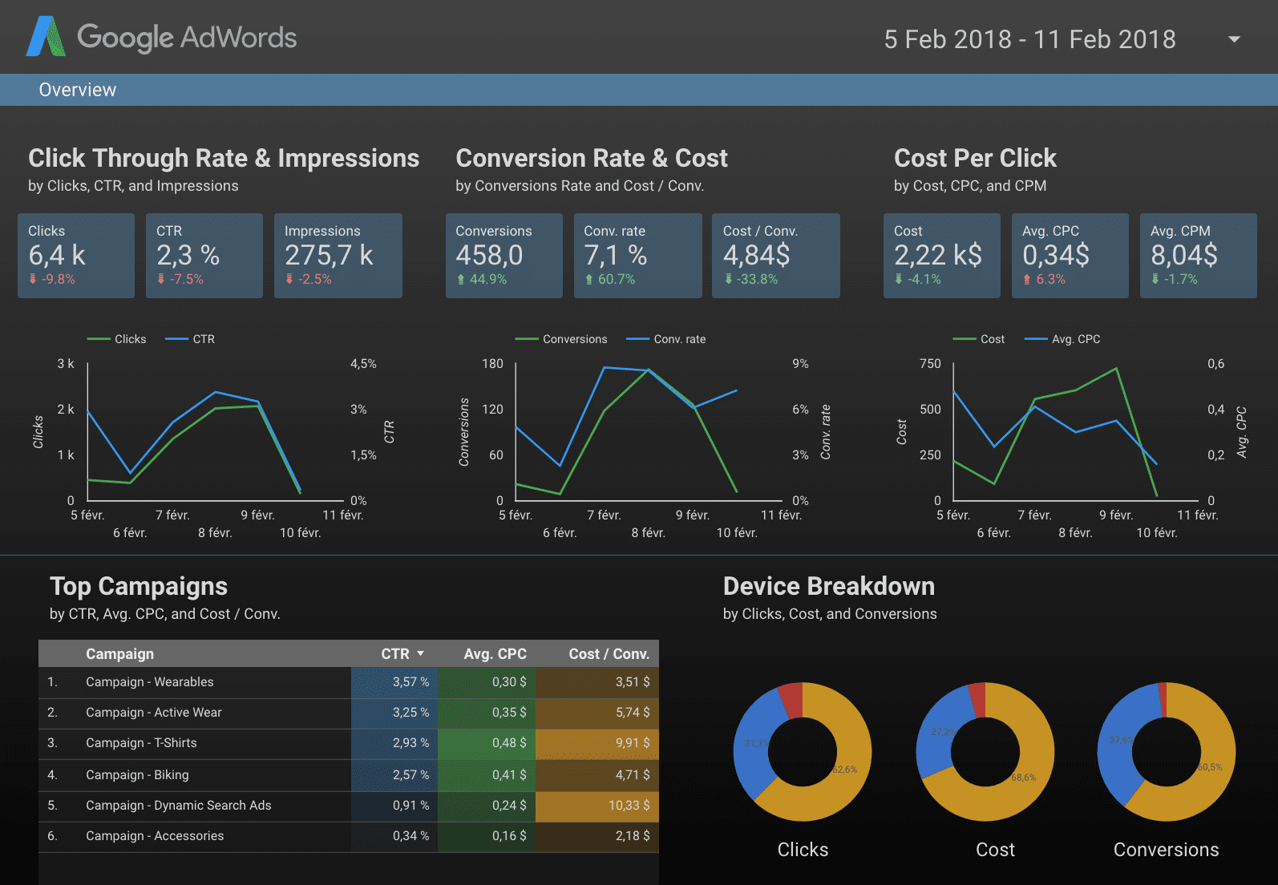Select the Campaign - Wearables row
1278x885 pixels.
150,682
